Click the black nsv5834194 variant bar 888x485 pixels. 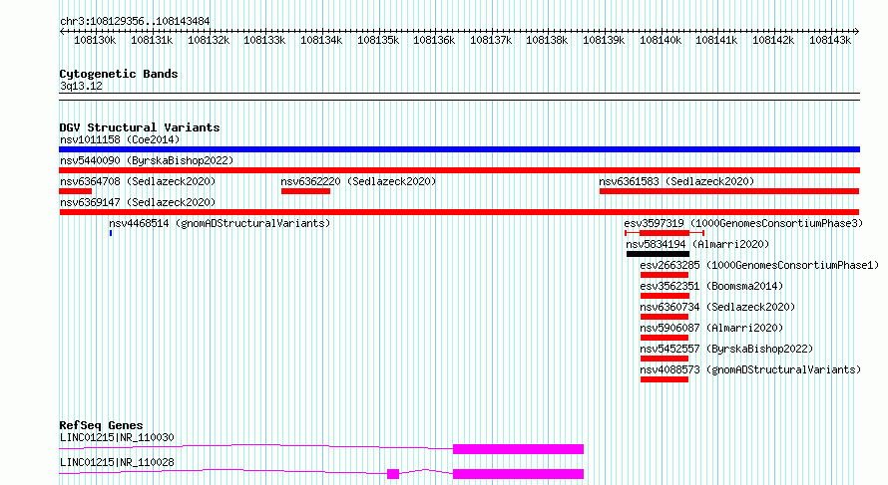[x=659, y=254]
